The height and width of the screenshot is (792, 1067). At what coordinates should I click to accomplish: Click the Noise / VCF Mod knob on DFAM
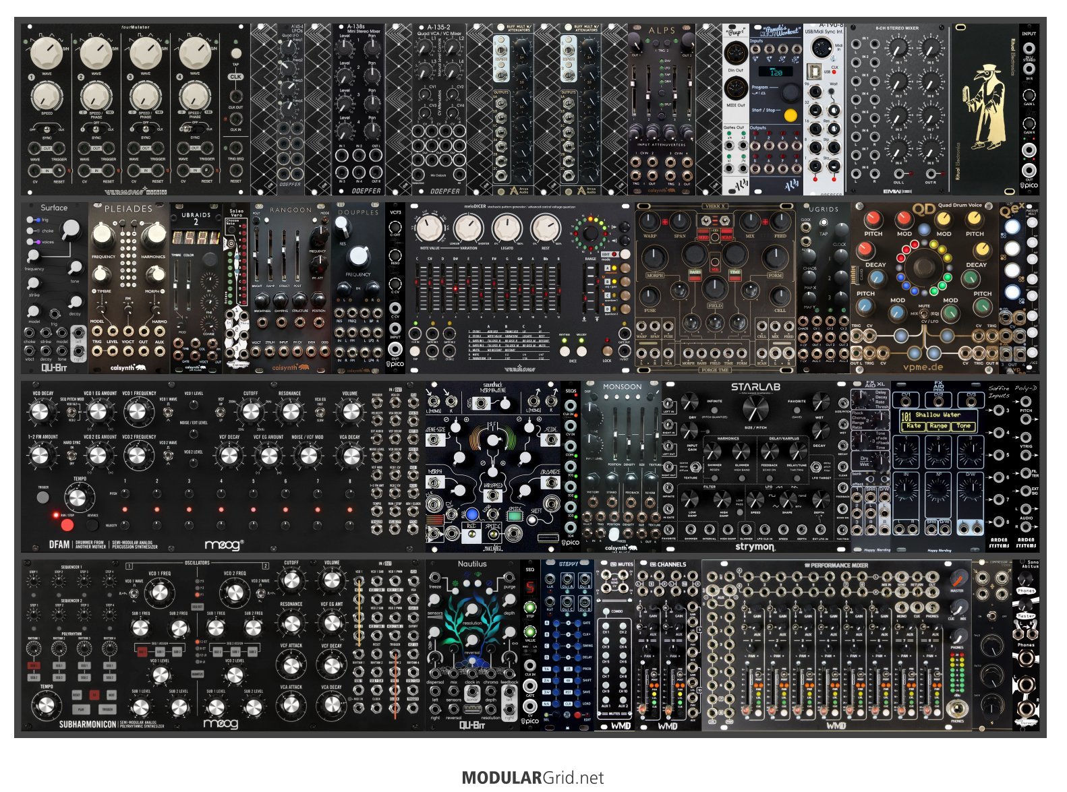(308, 456)
